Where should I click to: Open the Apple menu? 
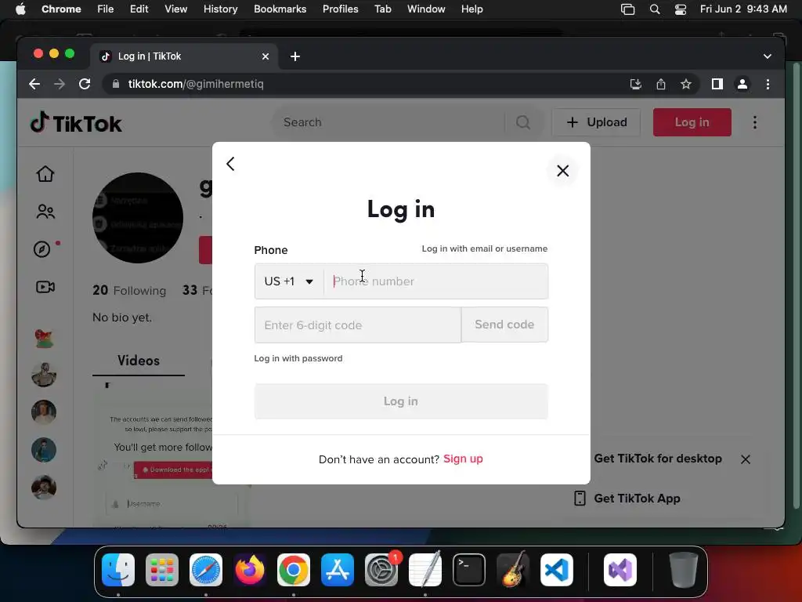click(x=20, y=9)
